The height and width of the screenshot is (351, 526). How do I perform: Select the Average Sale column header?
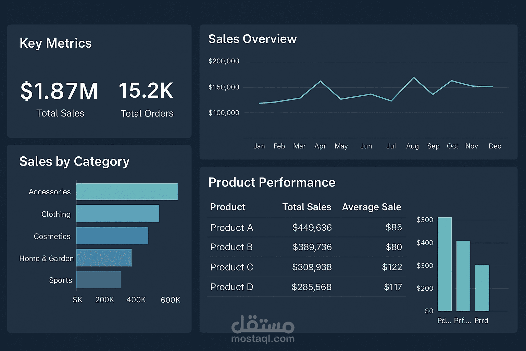371,207
